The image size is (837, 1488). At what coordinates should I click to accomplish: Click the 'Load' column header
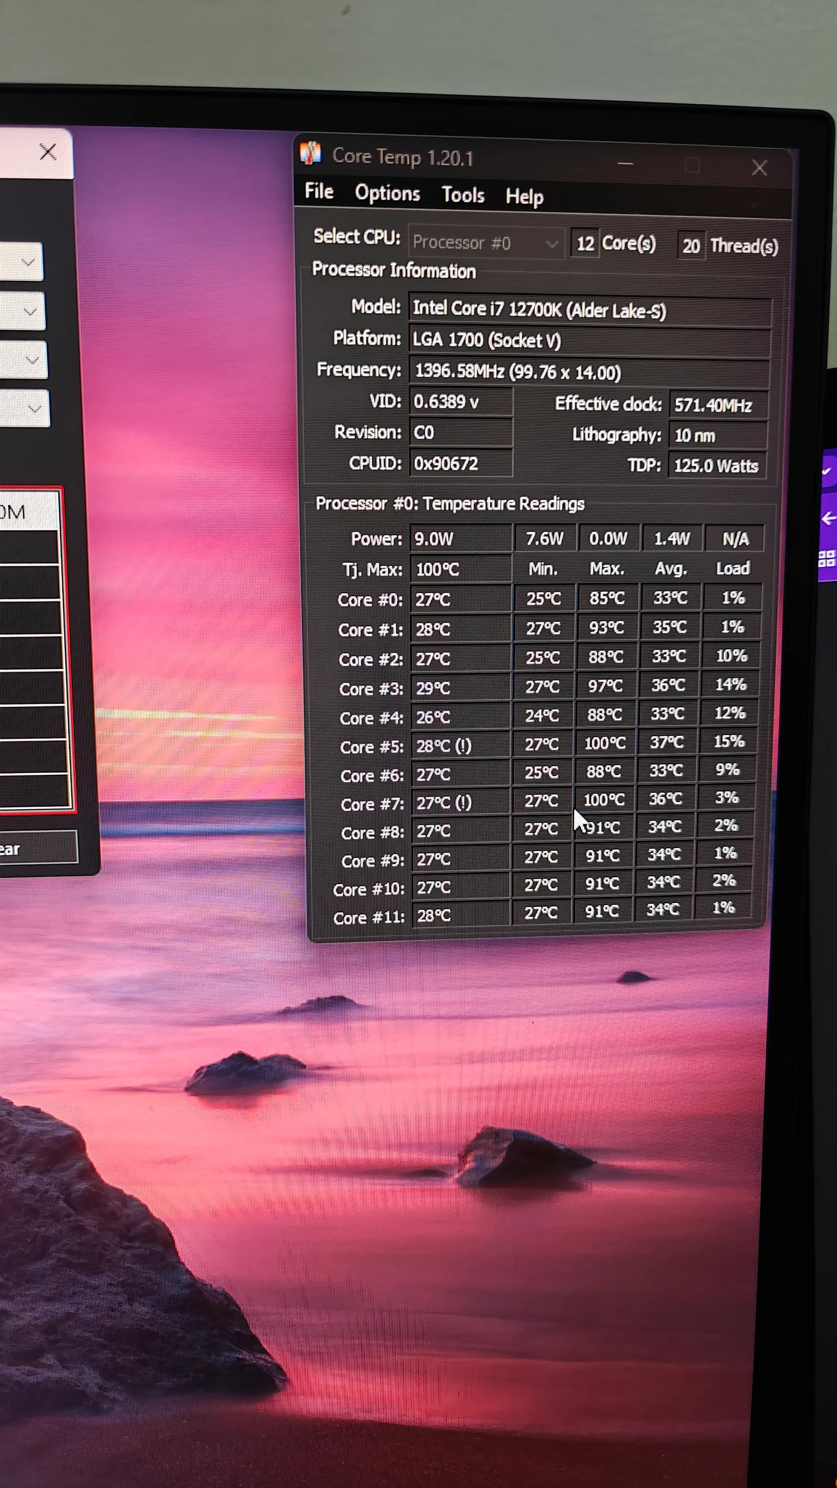click(733, 569)
